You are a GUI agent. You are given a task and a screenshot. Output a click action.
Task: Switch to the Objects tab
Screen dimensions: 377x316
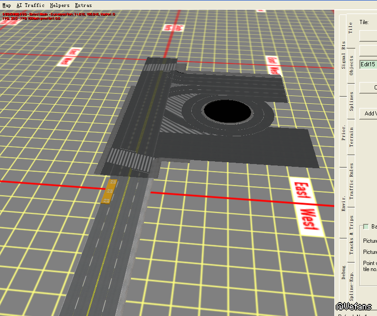coord(351,66)
